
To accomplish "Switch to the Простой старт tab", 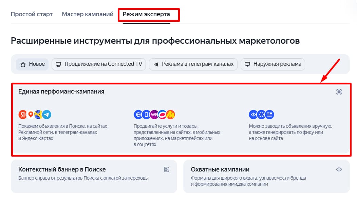I will tap(32, 15).
